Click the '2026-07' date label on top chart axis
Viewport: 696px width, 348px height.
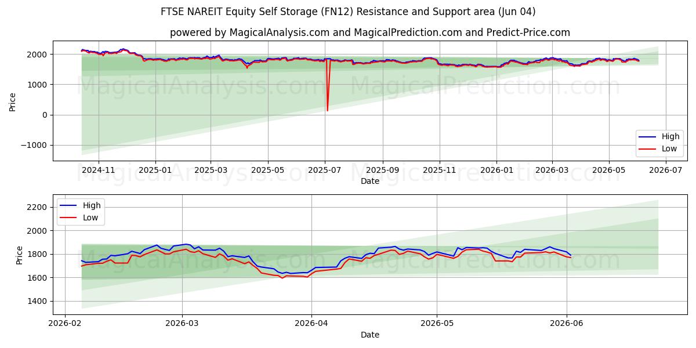pos(665,171)
